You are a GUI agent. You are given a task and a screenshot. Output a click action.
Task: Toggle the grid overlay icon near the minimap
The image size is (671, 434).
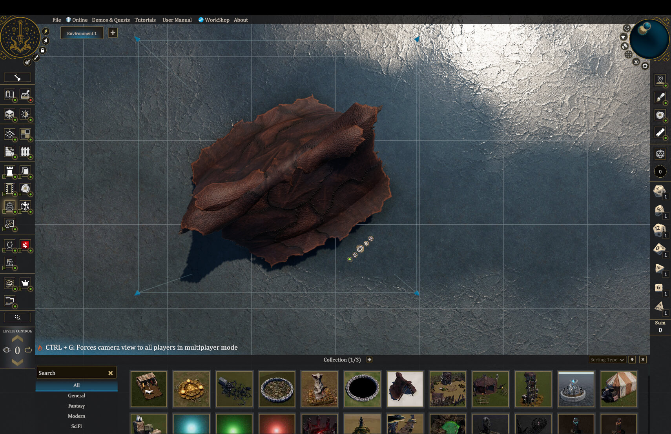tap(628, 54)
